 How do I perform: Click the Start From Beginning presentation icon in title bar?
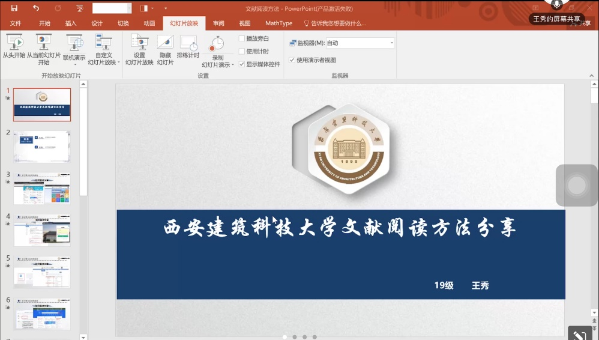(x=79, y=8)
